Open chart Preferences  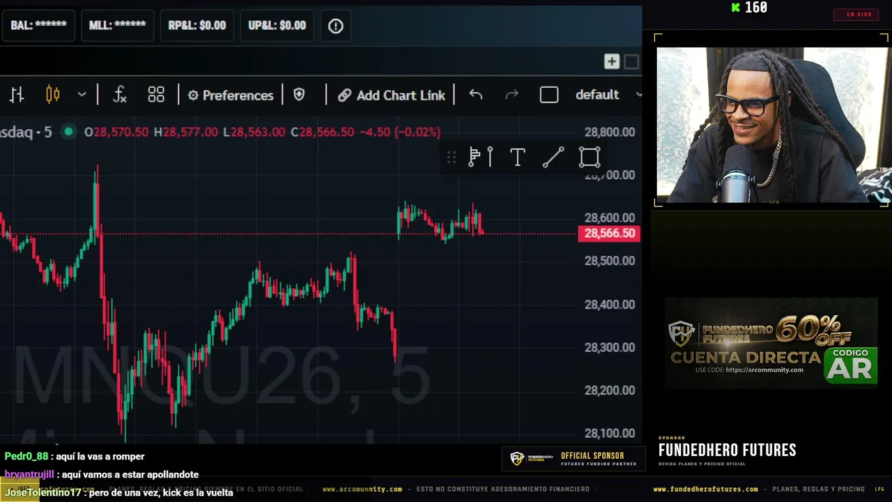231,95
